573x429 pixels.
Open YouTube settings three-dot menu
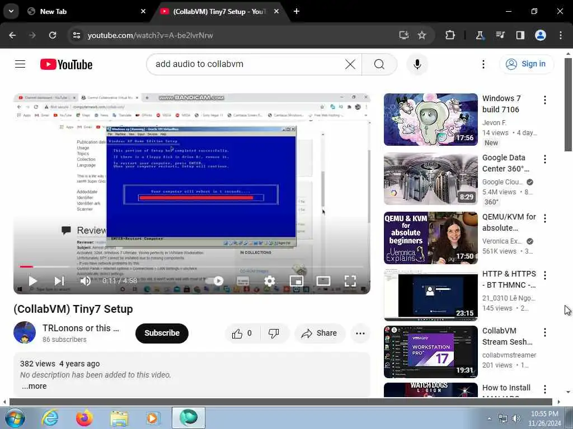pos(483,64)
